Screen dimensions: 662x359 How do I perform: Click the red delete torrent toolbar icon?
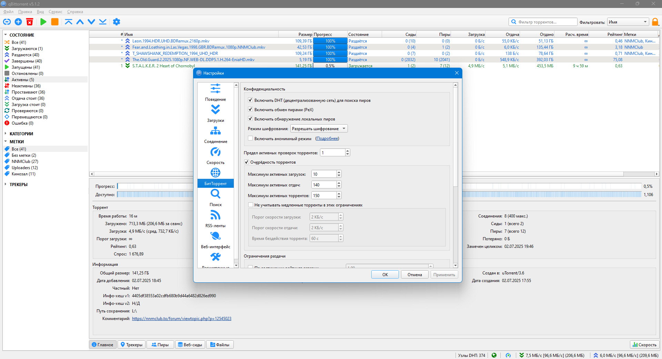[x=30, y=22]
